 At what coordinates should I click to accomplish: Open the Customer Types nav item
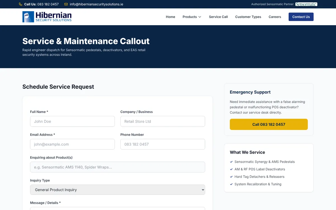click(x=248, y=17)
